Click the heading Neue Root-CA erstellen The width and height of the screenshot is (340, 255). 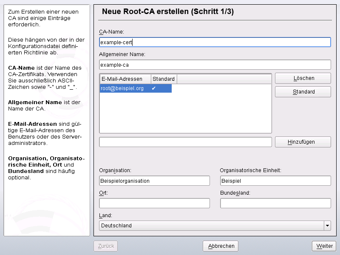point(168,11)
